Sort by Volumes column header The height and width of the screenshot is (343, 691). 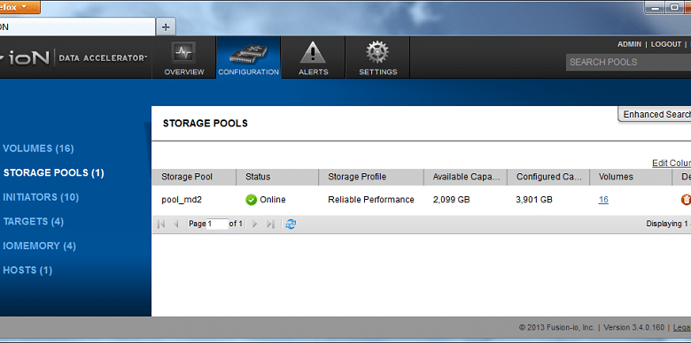tap(631, 177)
